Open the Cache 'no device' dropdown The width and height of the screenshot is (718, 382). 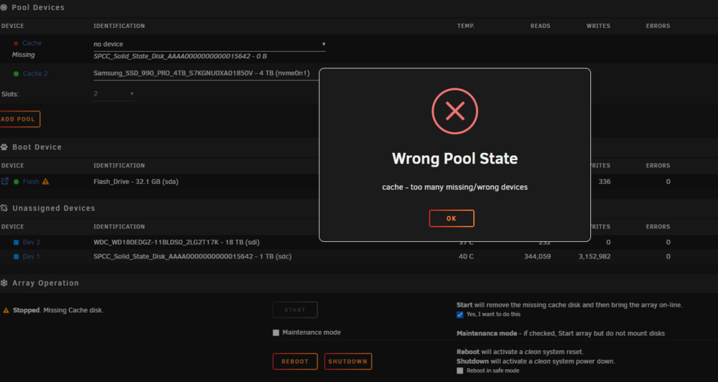[210, 45]
